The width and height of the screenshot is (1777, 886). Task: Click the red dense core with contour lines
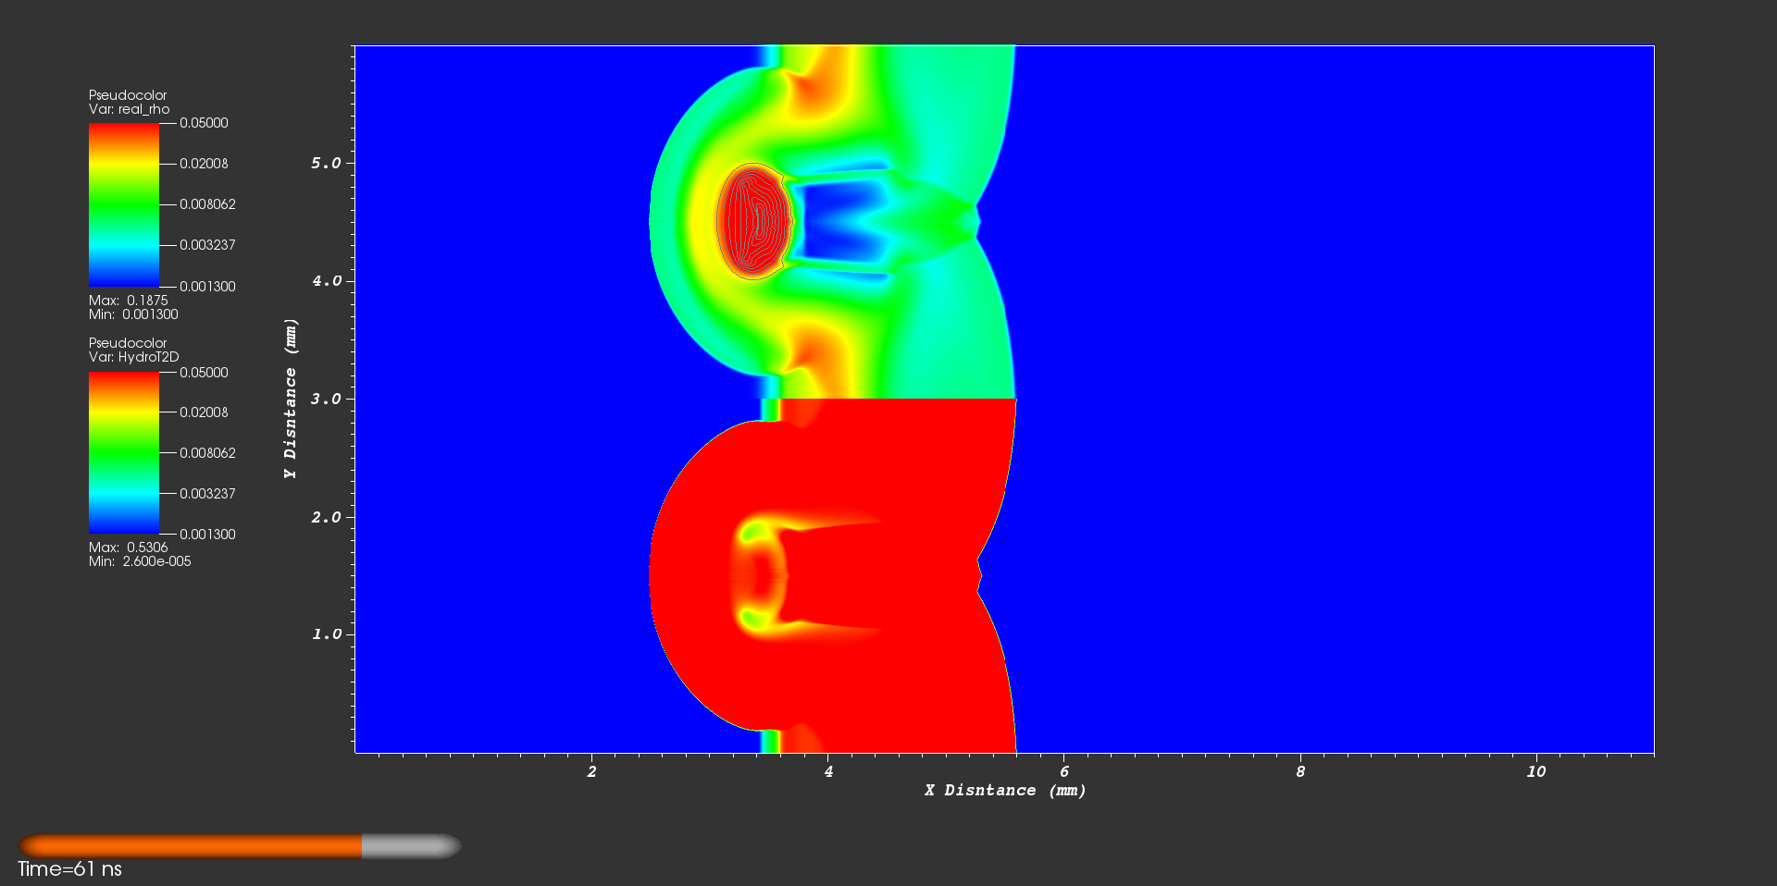pos(754,221)
